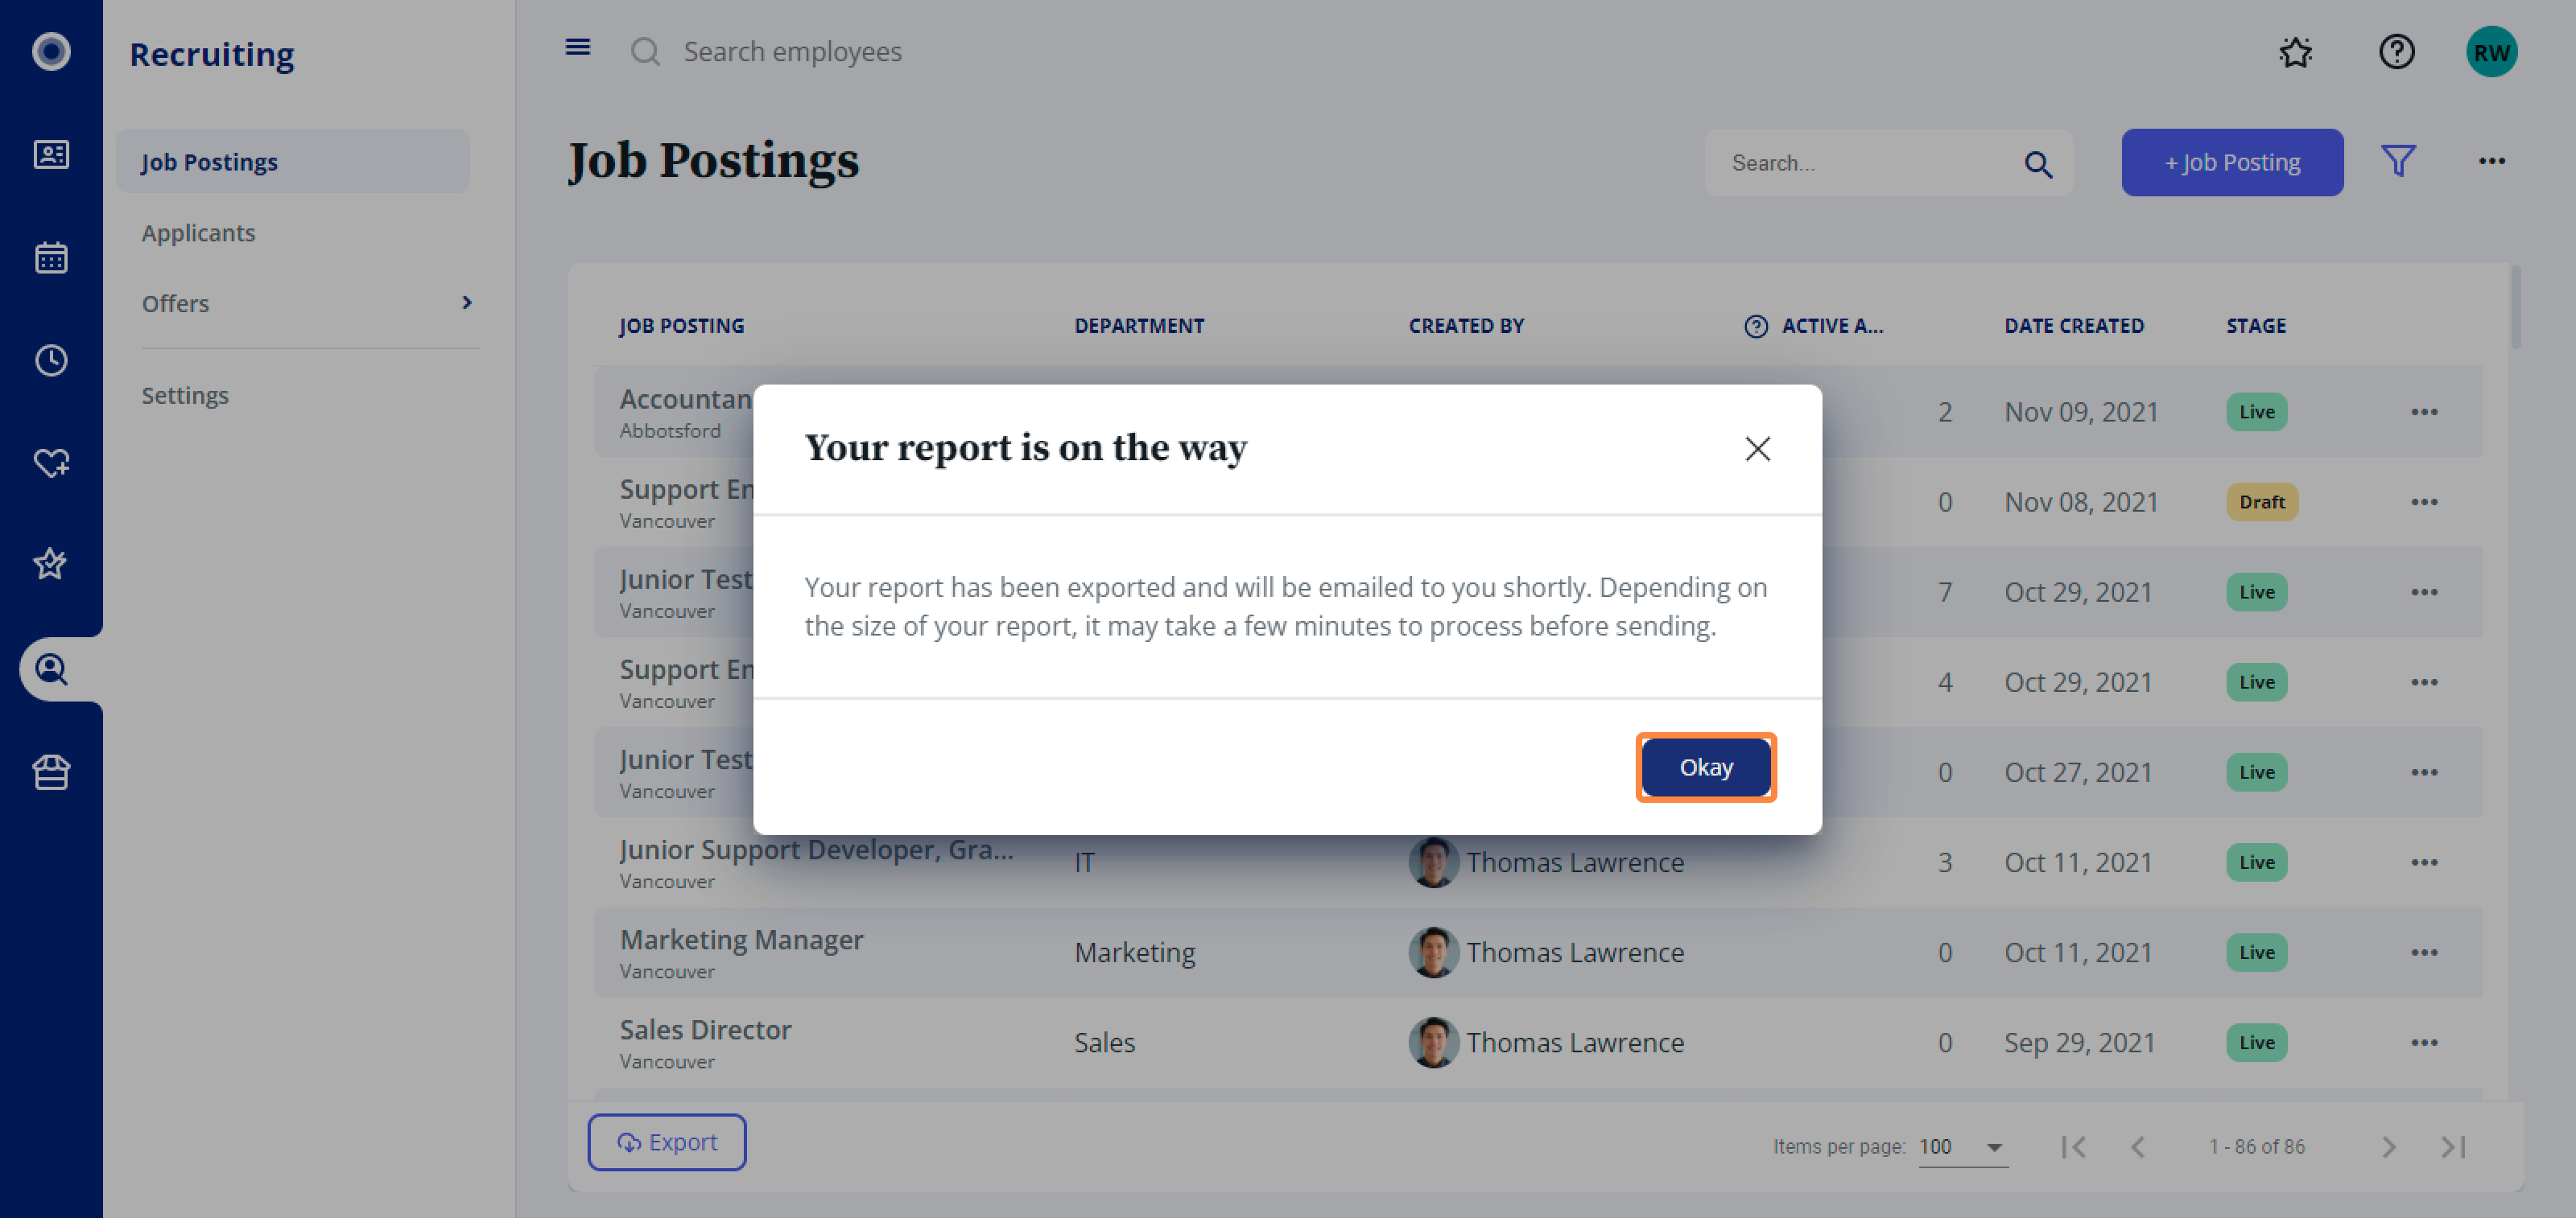Image resolution: width=2576 pixels, height=1218 pixels.
Task: Click the Marketing department cell
Action: coord(1134,953)
